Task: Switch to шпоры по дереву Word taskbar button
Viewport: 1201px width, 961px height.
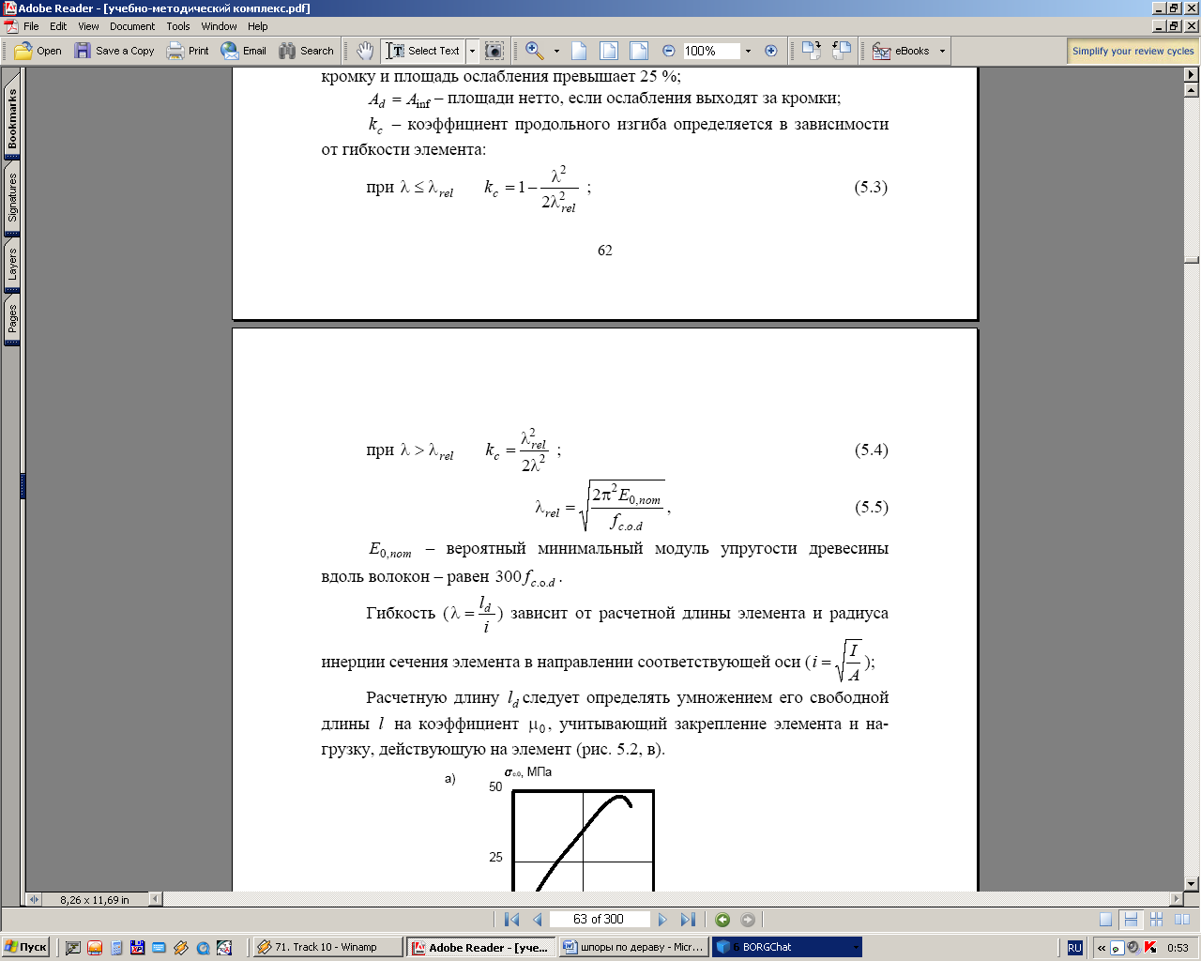Action: coord(633,947)
